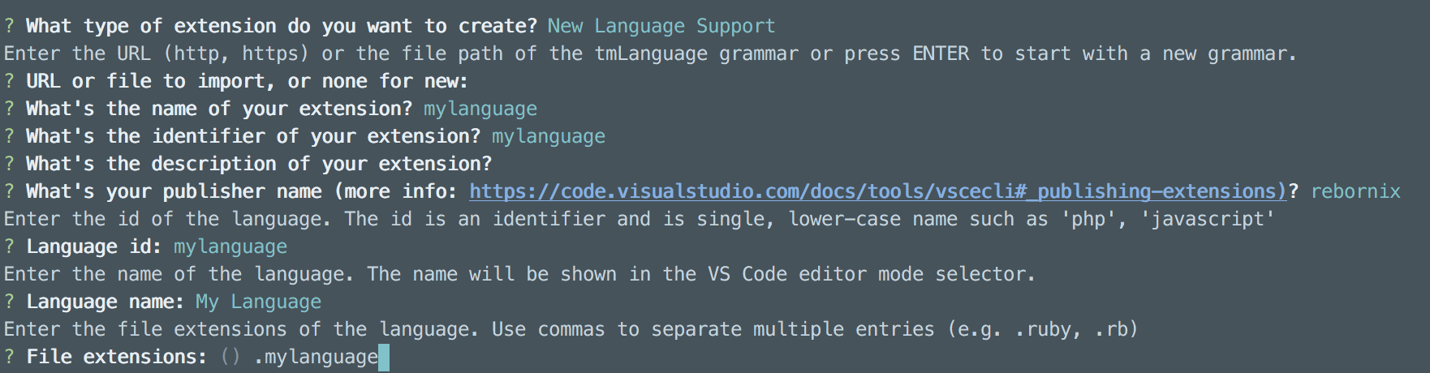This screenshot has width=1430, height=373.
Task: Click the Language id answer "mylanguage"
Action: 230,247
